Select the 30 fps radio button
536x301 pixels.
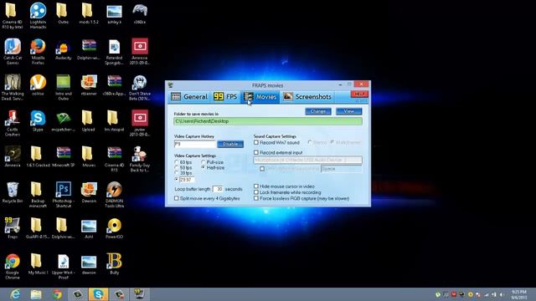pyautogui.click(x=177, y=173)
